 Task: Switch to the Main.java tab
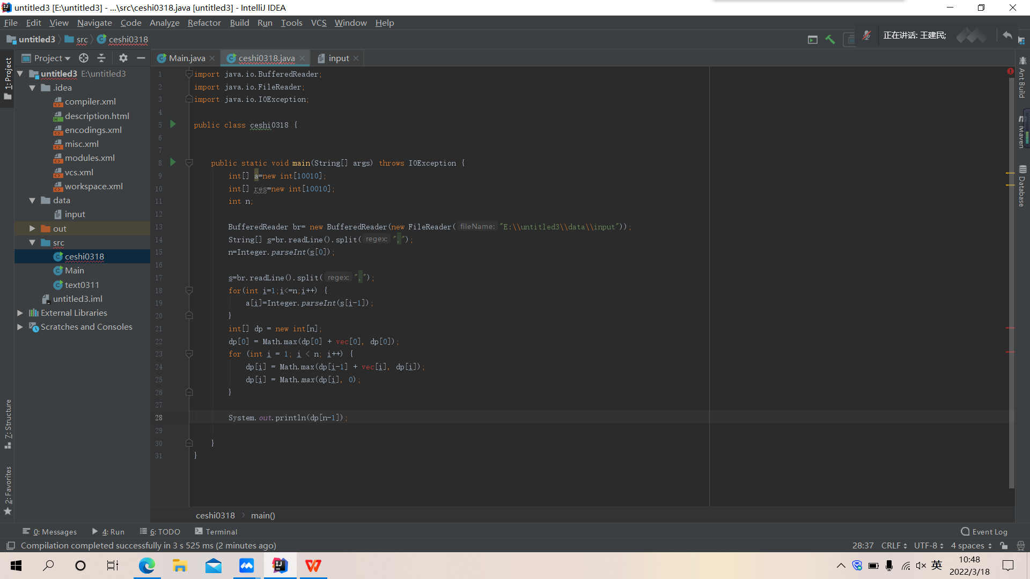click(186, 58)
